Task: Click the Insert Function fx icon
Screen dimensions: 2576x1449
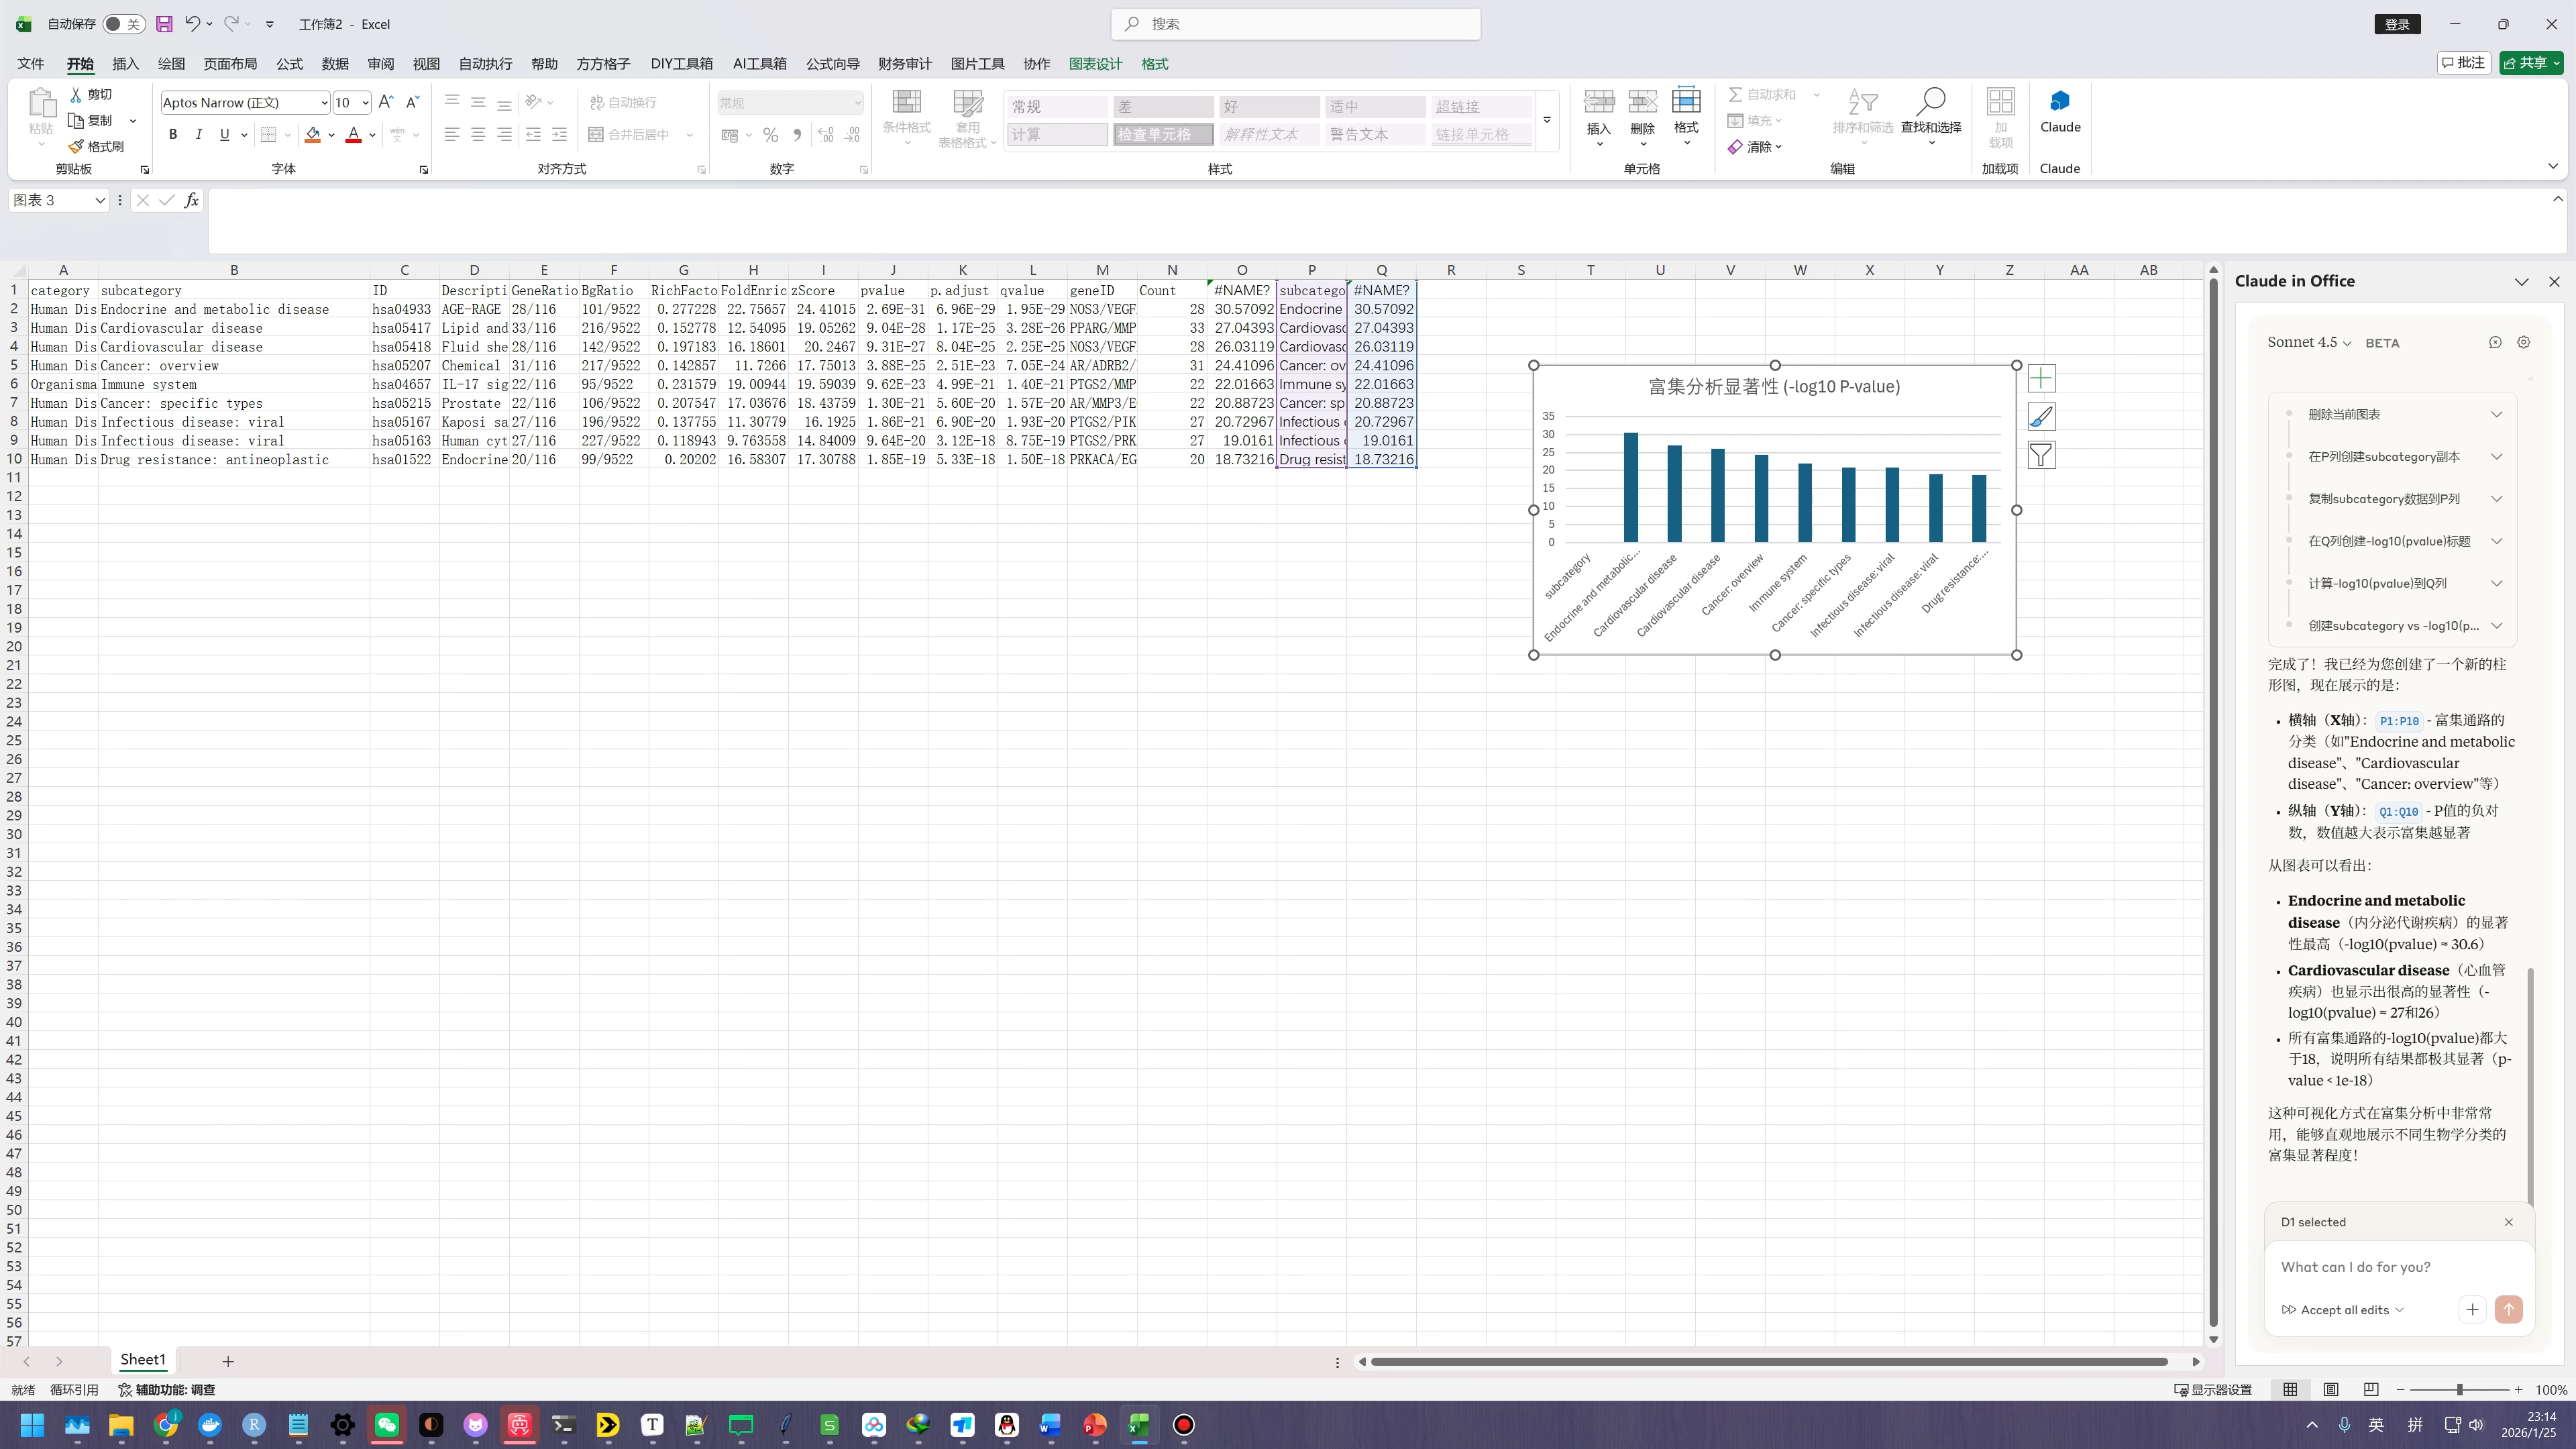Action: [x=191, y=200]
